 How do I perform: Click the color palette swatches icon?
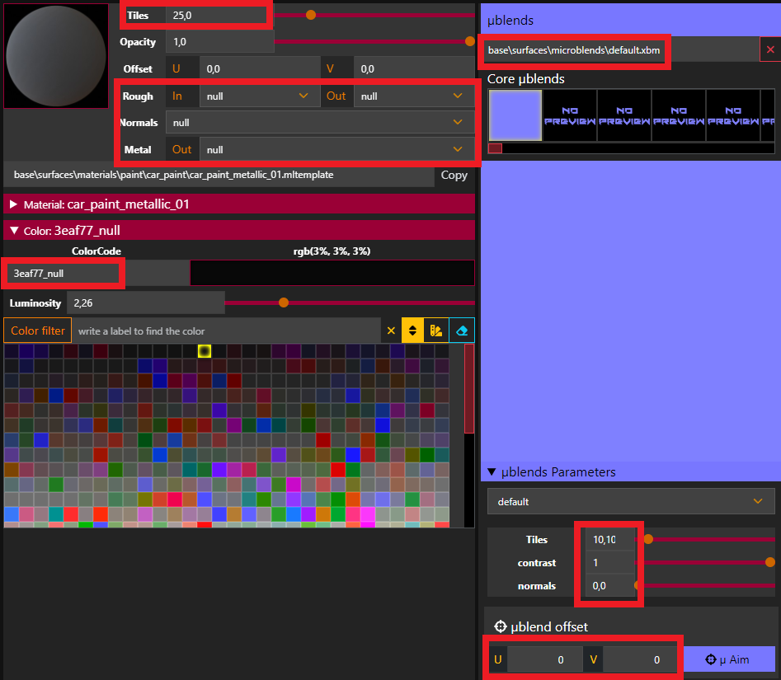pos(437,331)
